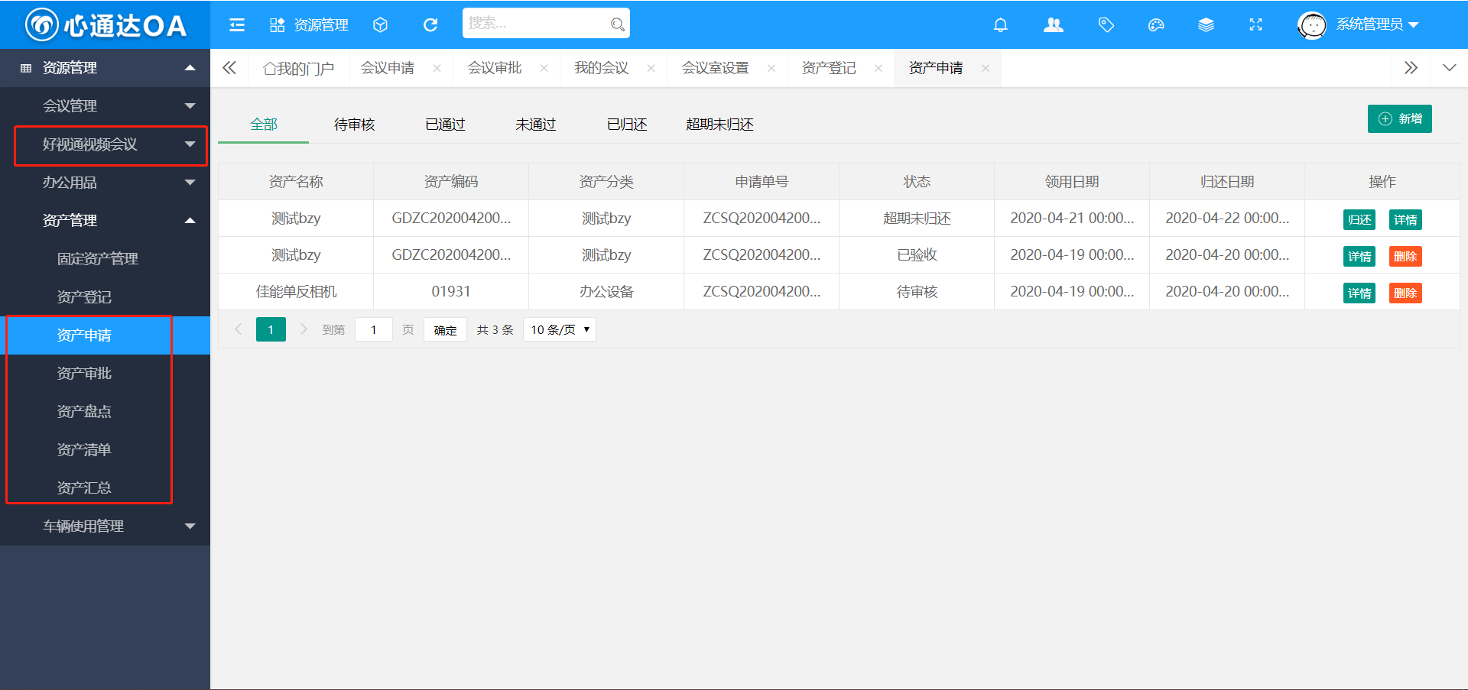The height and width of the screenshot is (690, 1468).
Task: Go to previous page arrow
Action: point(238,329)
